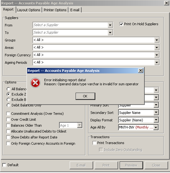Expand the Foreign Currency dropdown
This screenshot has height=173, width=170.
(x=157, y=55)
